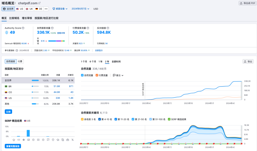The width and height of the screenshot is (257, 151).
Task: Click the star reviews SERP icon
Action: click(24, 140)
